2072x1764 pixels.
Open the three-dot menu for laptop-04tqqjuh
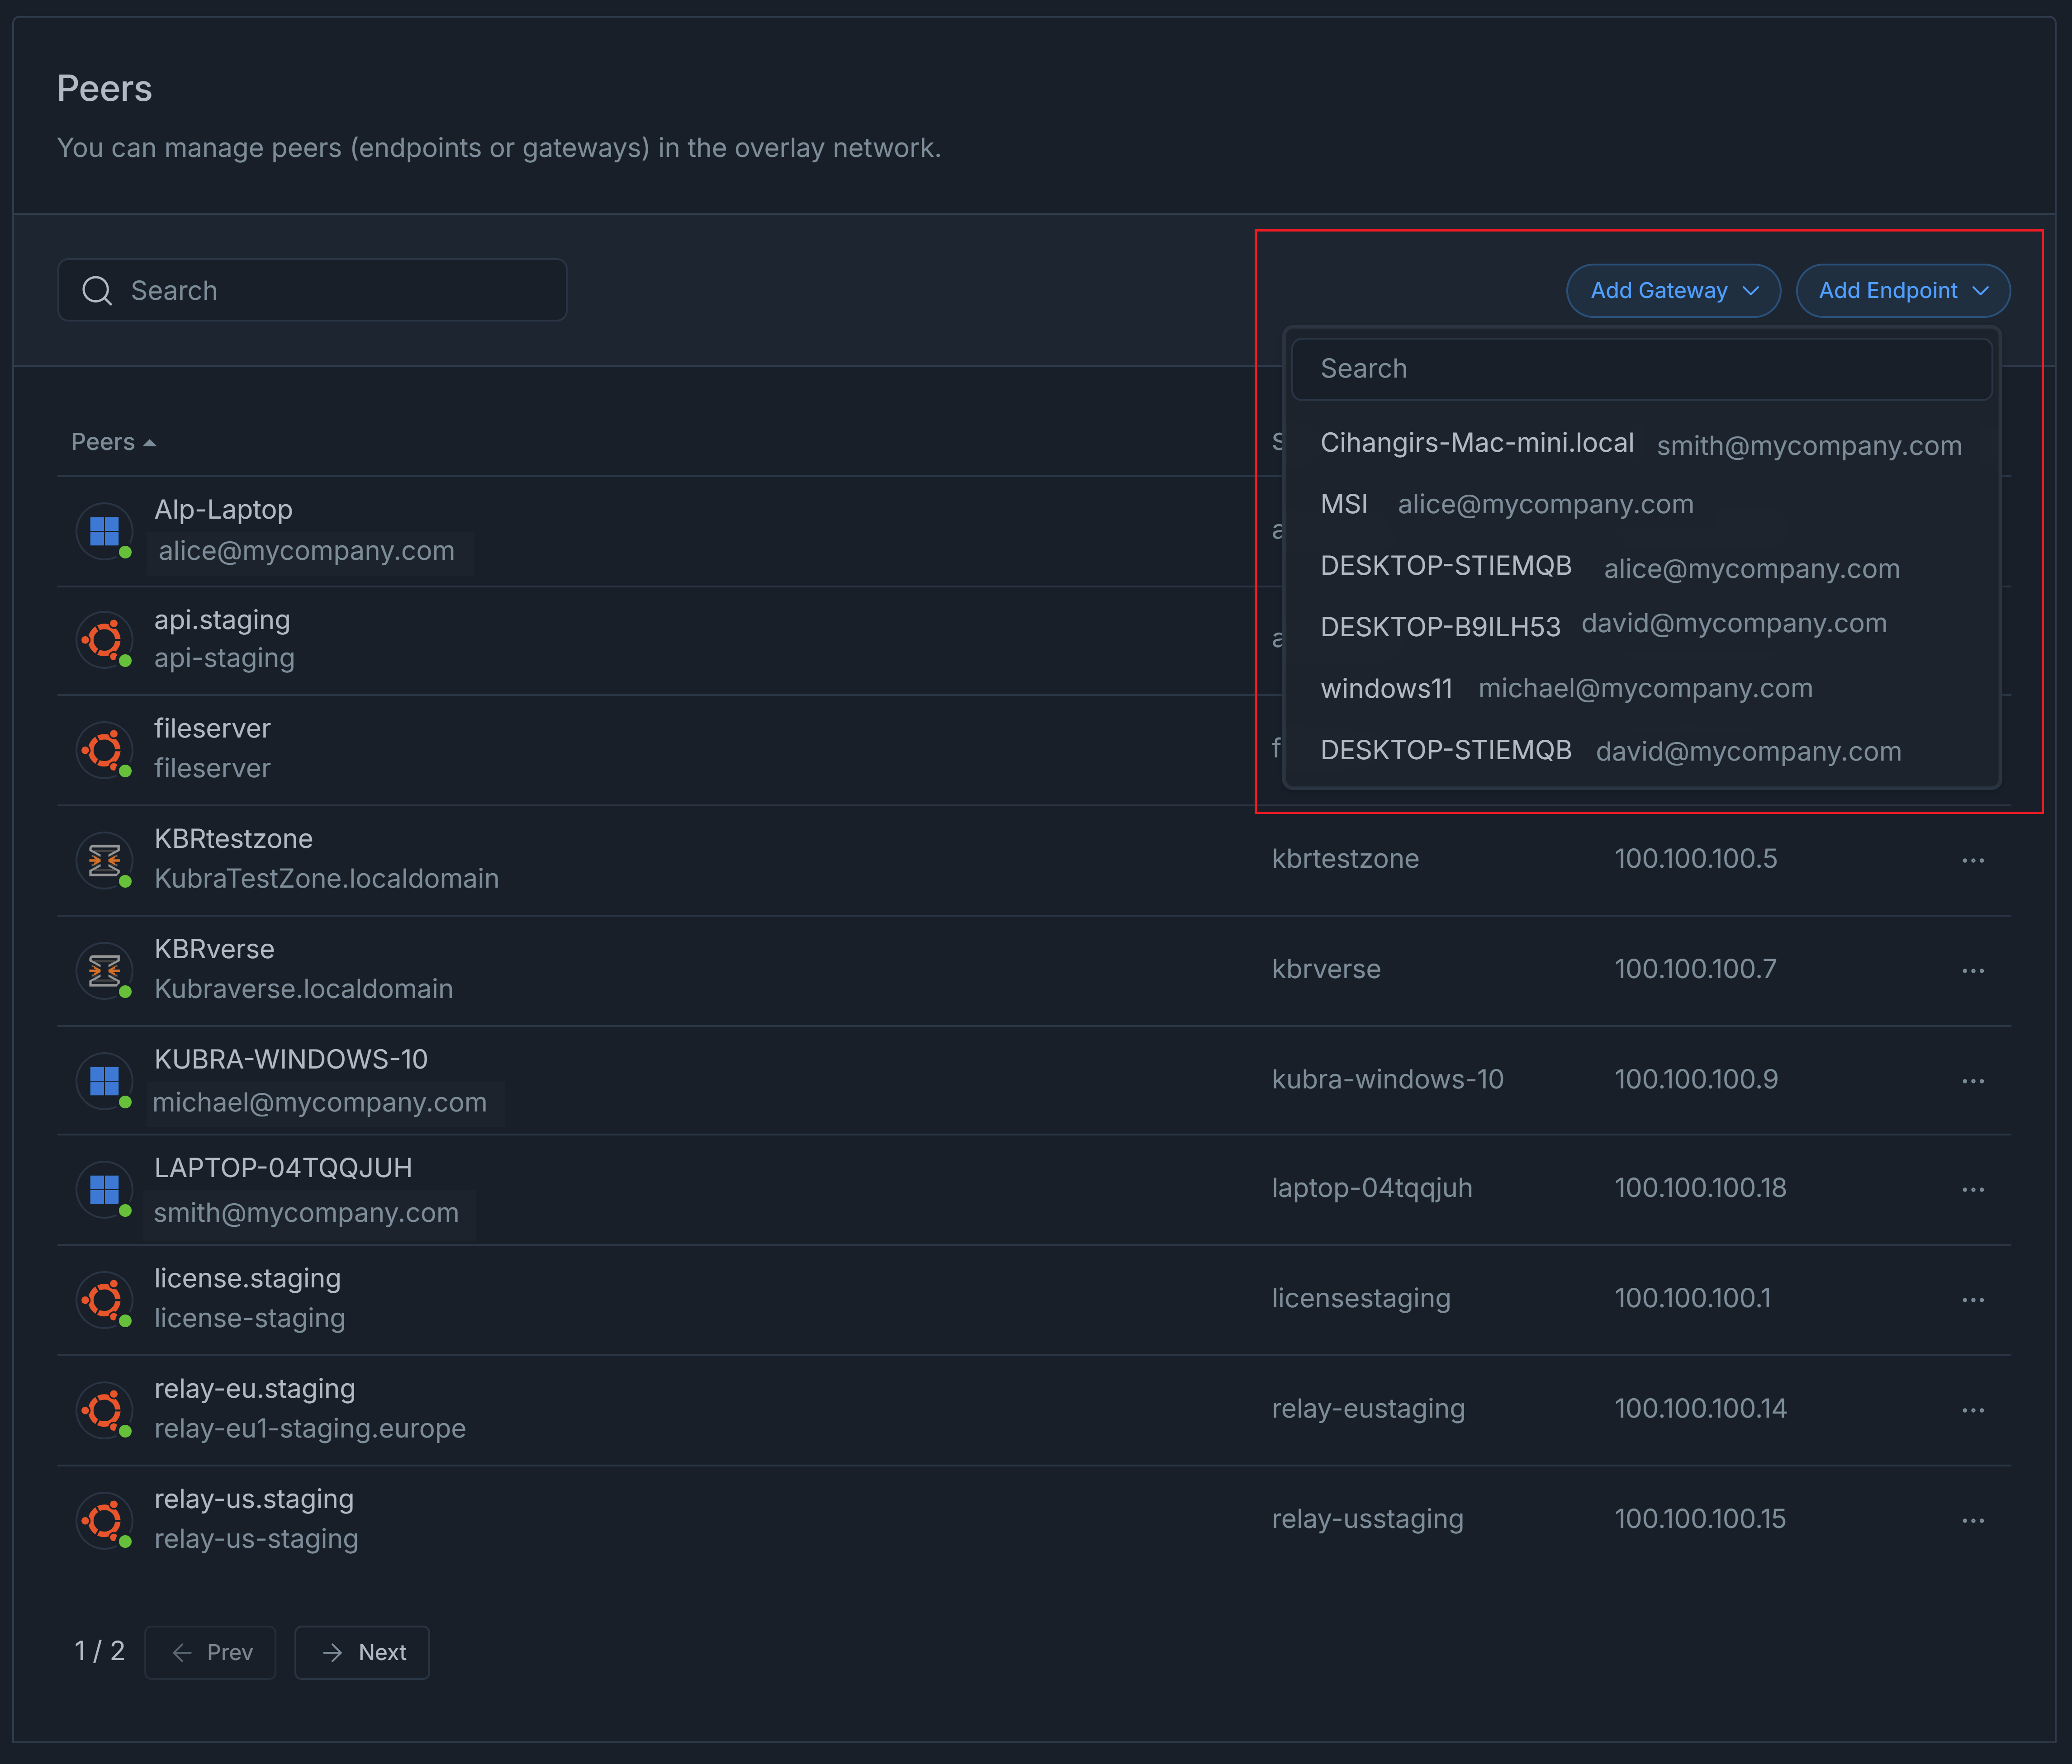tap(1973, 1190)
